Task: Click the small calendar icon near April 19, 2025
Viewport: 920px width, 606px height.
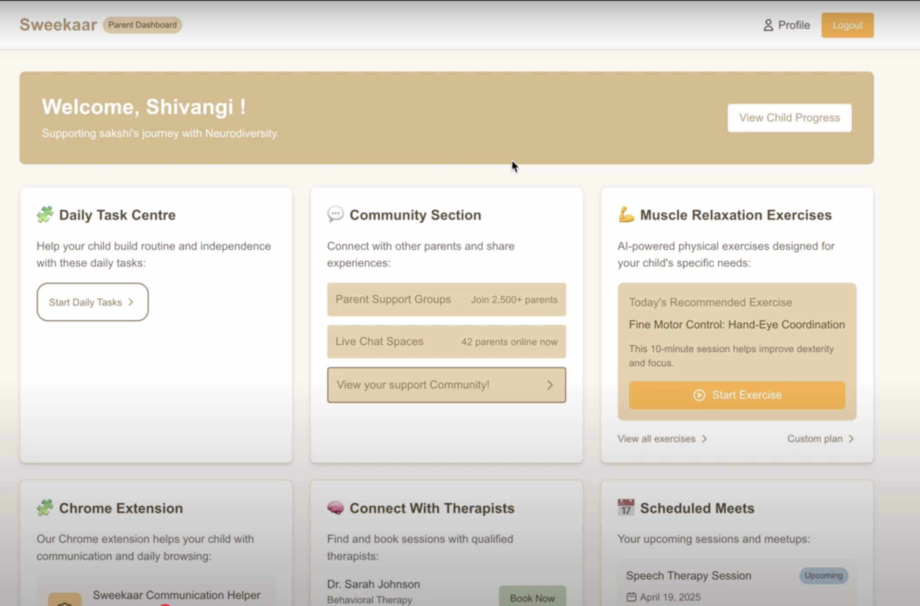Action: [631, 597]
